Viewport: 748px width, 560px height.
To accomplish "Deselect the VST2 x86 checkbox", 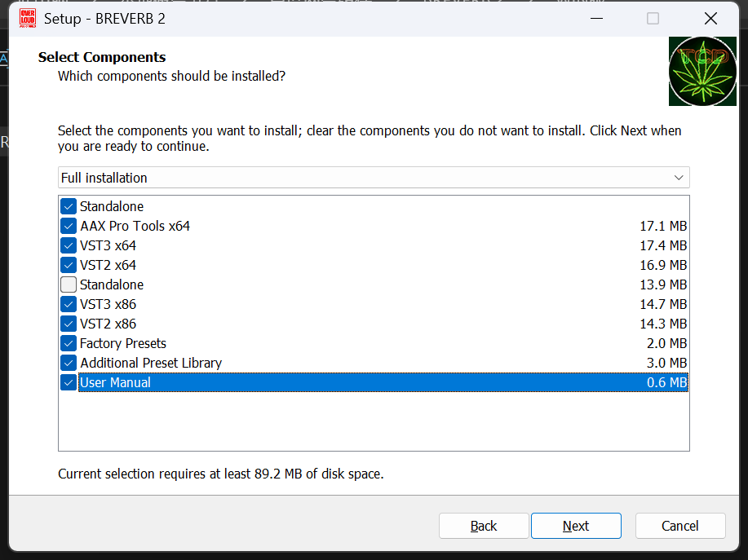I will 69,324.
